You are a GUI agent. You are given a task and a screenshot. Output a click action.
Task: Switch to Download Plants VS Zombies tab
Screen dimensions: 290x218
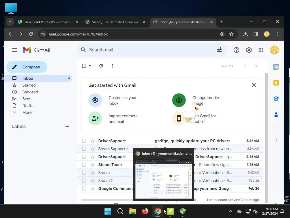tap(48, 22)
